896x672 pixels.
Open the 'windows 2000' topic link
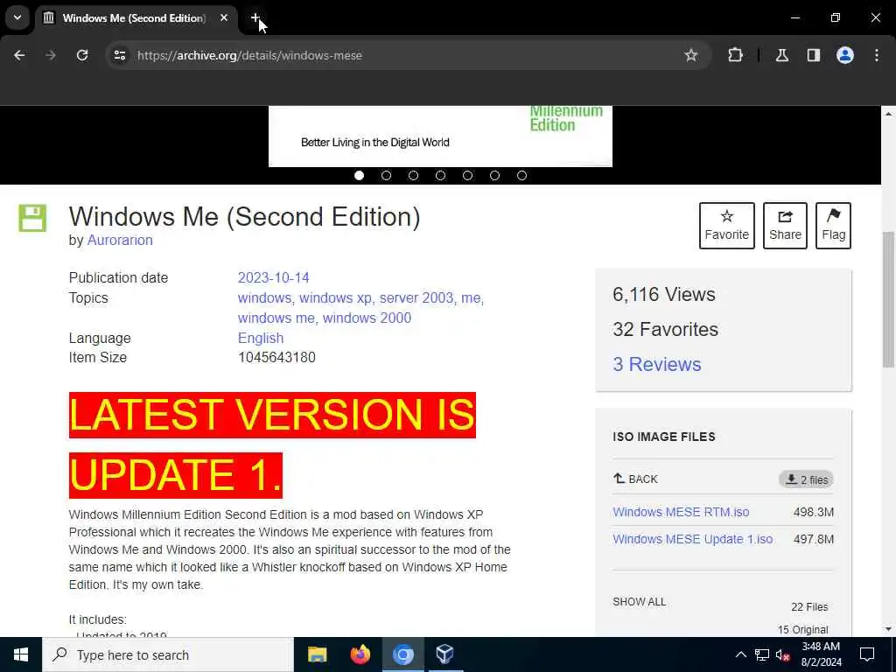click(x=367, y=318)
